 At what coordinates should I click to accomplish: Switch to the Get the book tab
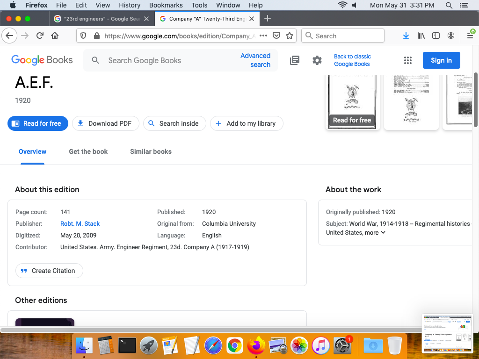coord(88,151)
